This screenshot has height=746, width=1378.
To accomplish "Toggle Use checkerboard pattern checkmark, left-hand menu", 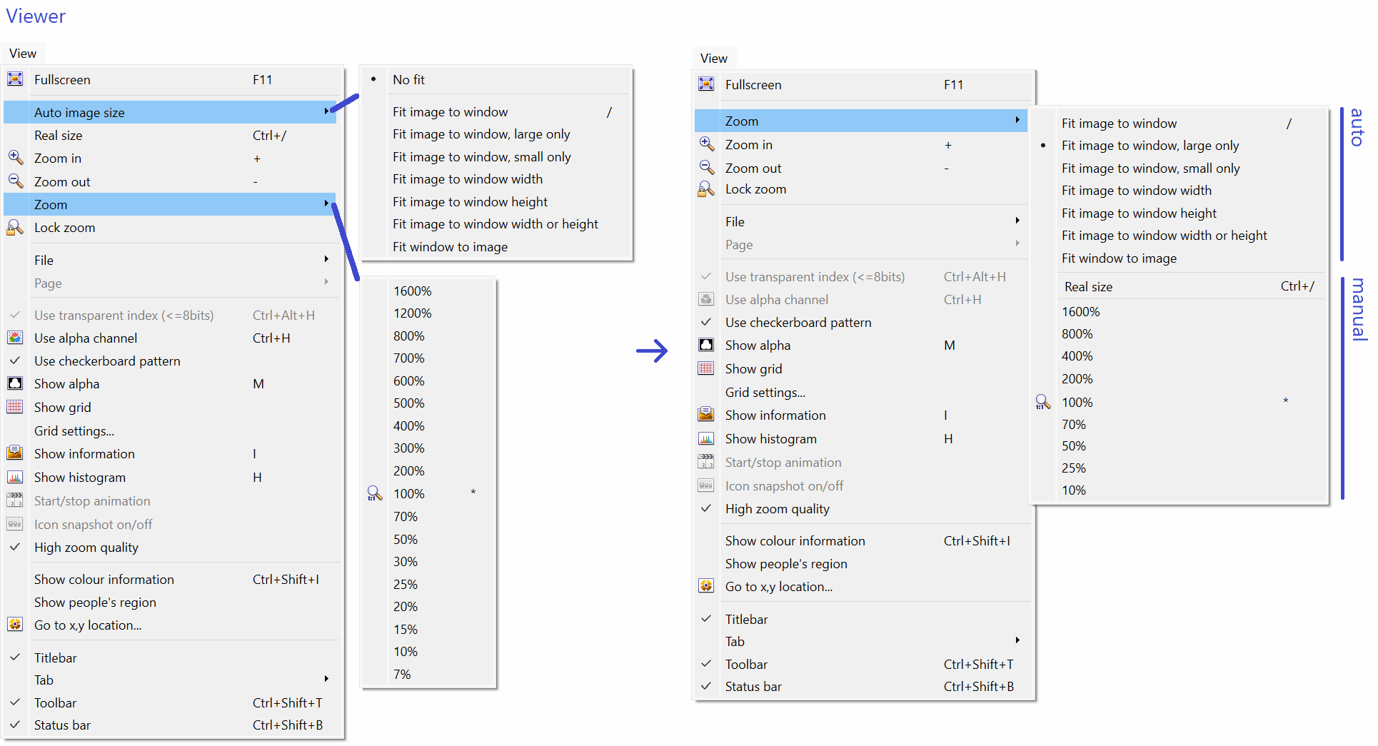I will pos(15,361).
